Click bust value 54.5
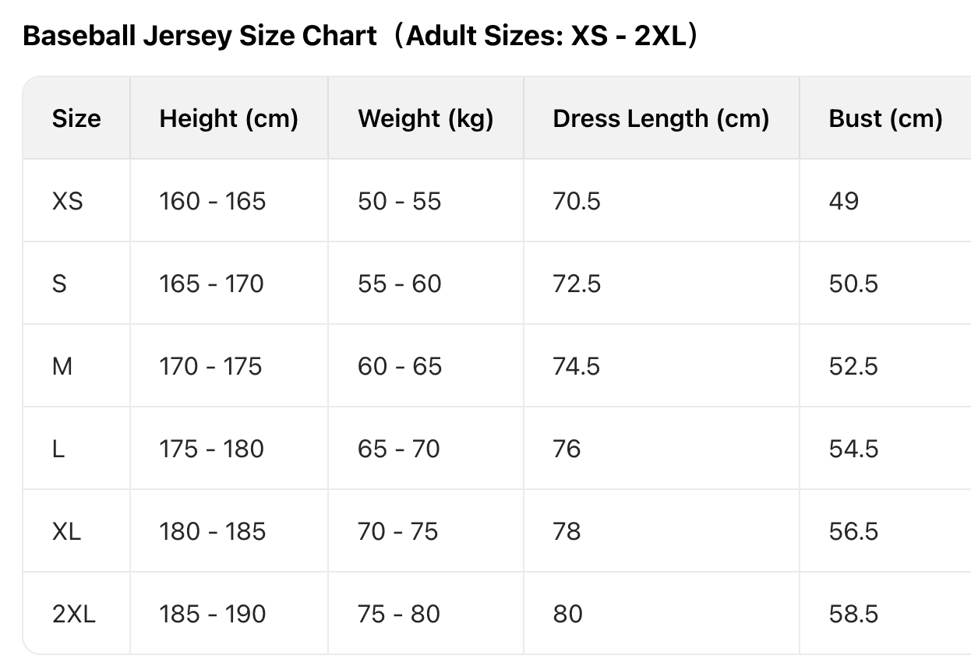This screenshot has width=971, height=659. [853, 449]
